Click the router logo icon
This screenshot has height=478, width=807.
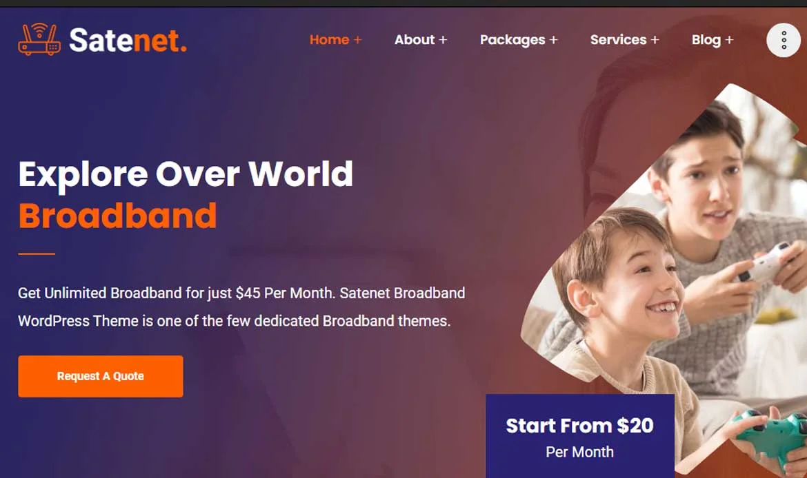click(39, 39)
